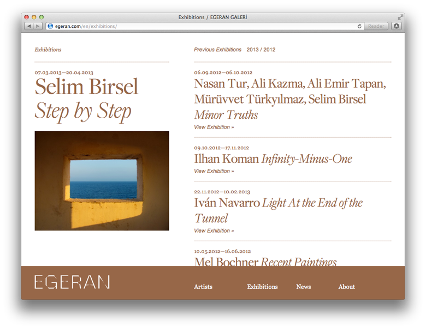Open Artists in the footer navigation
The image size is (426, 329).
(203, 287)
